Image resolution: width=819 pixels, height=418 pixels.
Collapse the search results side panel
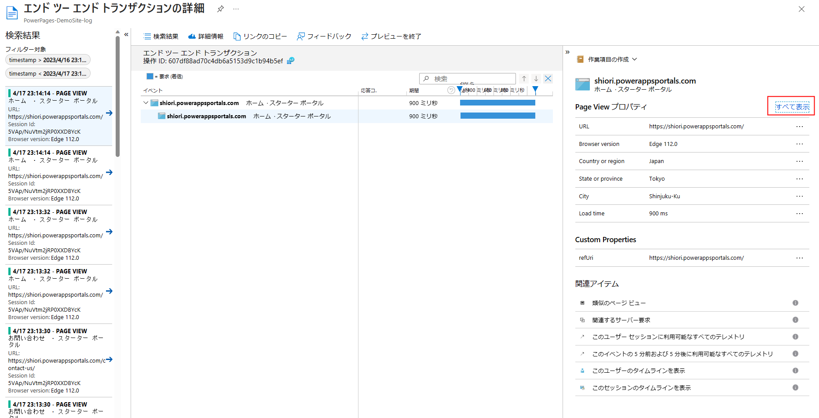(126, 34)
